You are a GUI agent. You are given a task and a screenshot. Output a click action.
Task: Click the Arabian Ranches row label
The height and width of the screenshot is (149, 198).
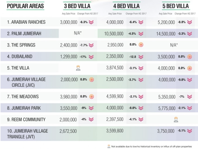(x=26, y=22)
